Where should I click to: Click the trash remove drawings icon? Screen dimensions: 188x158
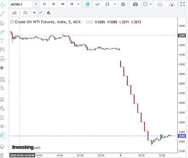click(x=2, y=155)
